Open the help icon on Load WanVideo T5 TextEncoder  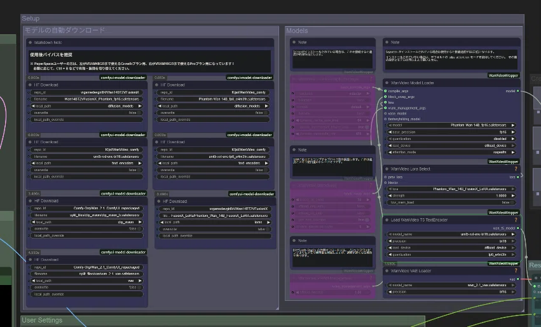[x=516, y=219]
